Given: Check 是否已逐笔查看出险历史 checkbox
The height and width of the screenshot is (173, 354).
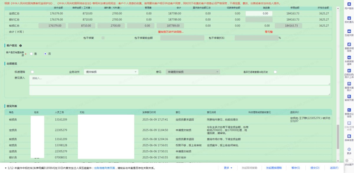Looking at the screenshot, I should click(275, 72).
